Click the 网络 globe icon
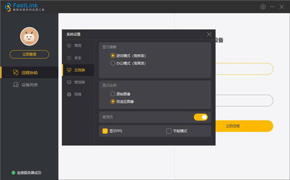 click(69, 94)
